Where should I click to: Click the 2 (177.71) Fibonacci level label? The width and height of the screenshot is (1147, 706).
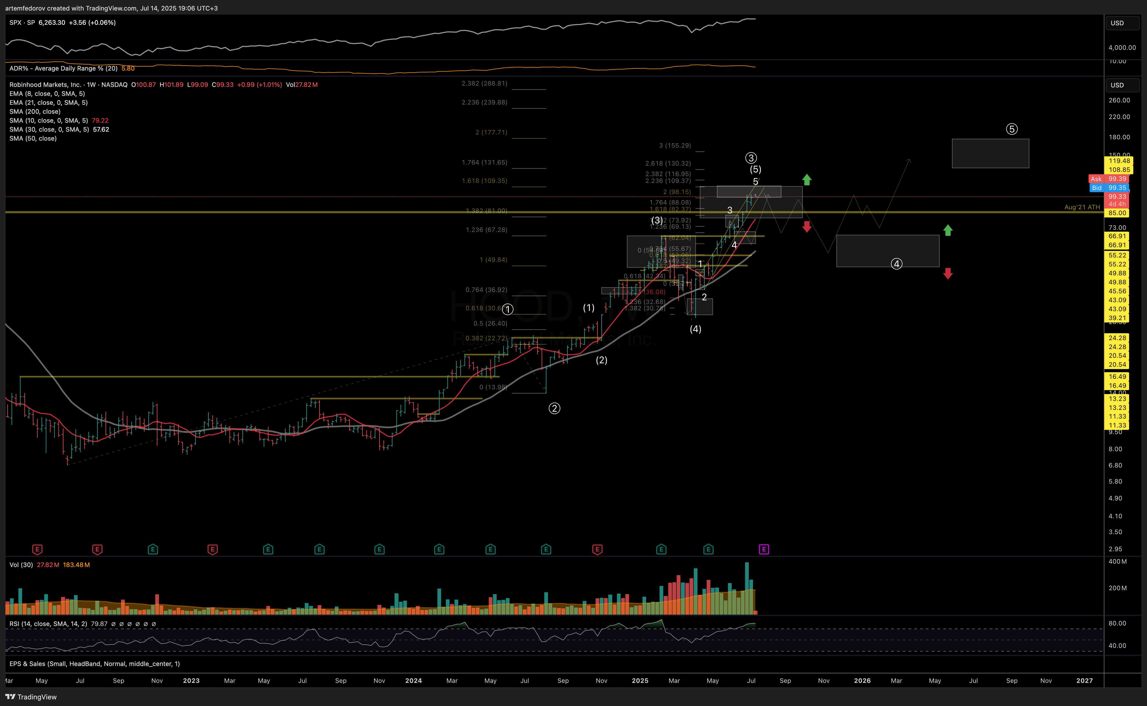point(491,132)
